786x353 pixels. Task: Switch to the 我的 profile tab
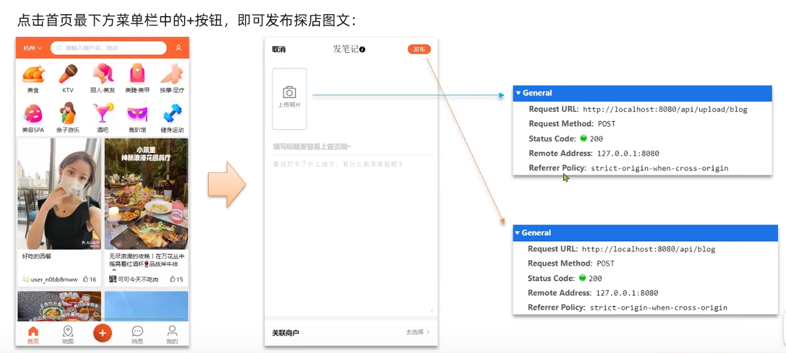[x=172, y=335]
